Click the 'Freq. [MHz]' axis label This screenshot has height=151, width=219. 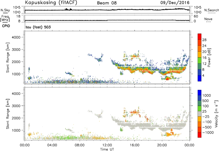pyautogui.click(x=5, y=19)
